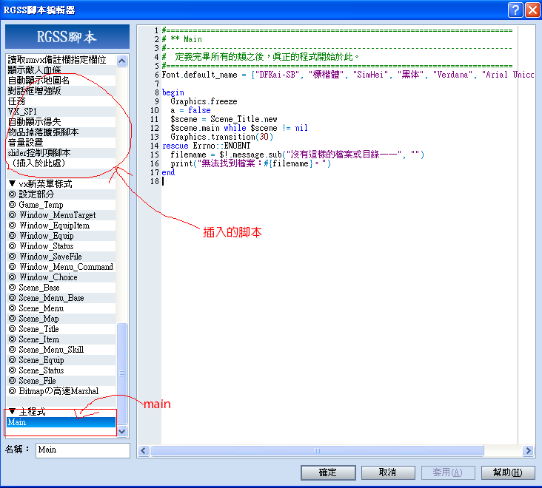The image size is (542, 488).
Task: Select the Scene_File script
Action: point(61,381)
